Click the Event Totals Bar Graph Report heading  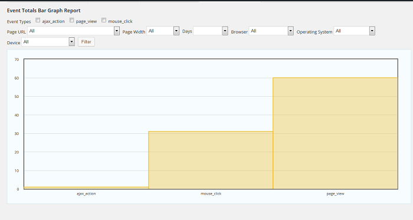(44, 11)
